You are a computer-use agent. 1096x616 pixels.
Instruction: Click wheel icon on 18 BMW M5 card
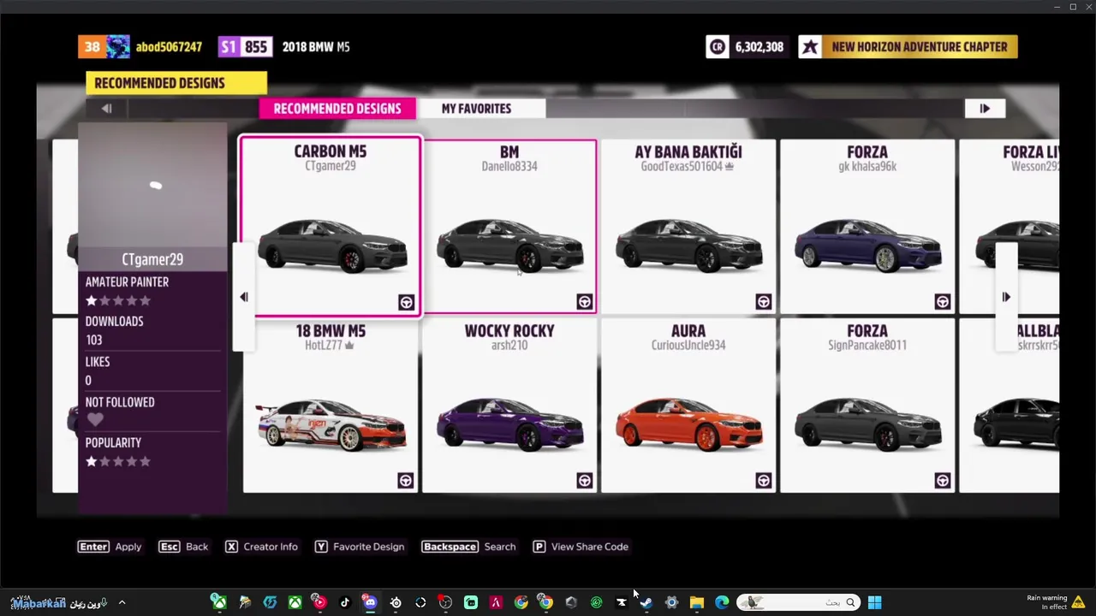coord(406,480)
